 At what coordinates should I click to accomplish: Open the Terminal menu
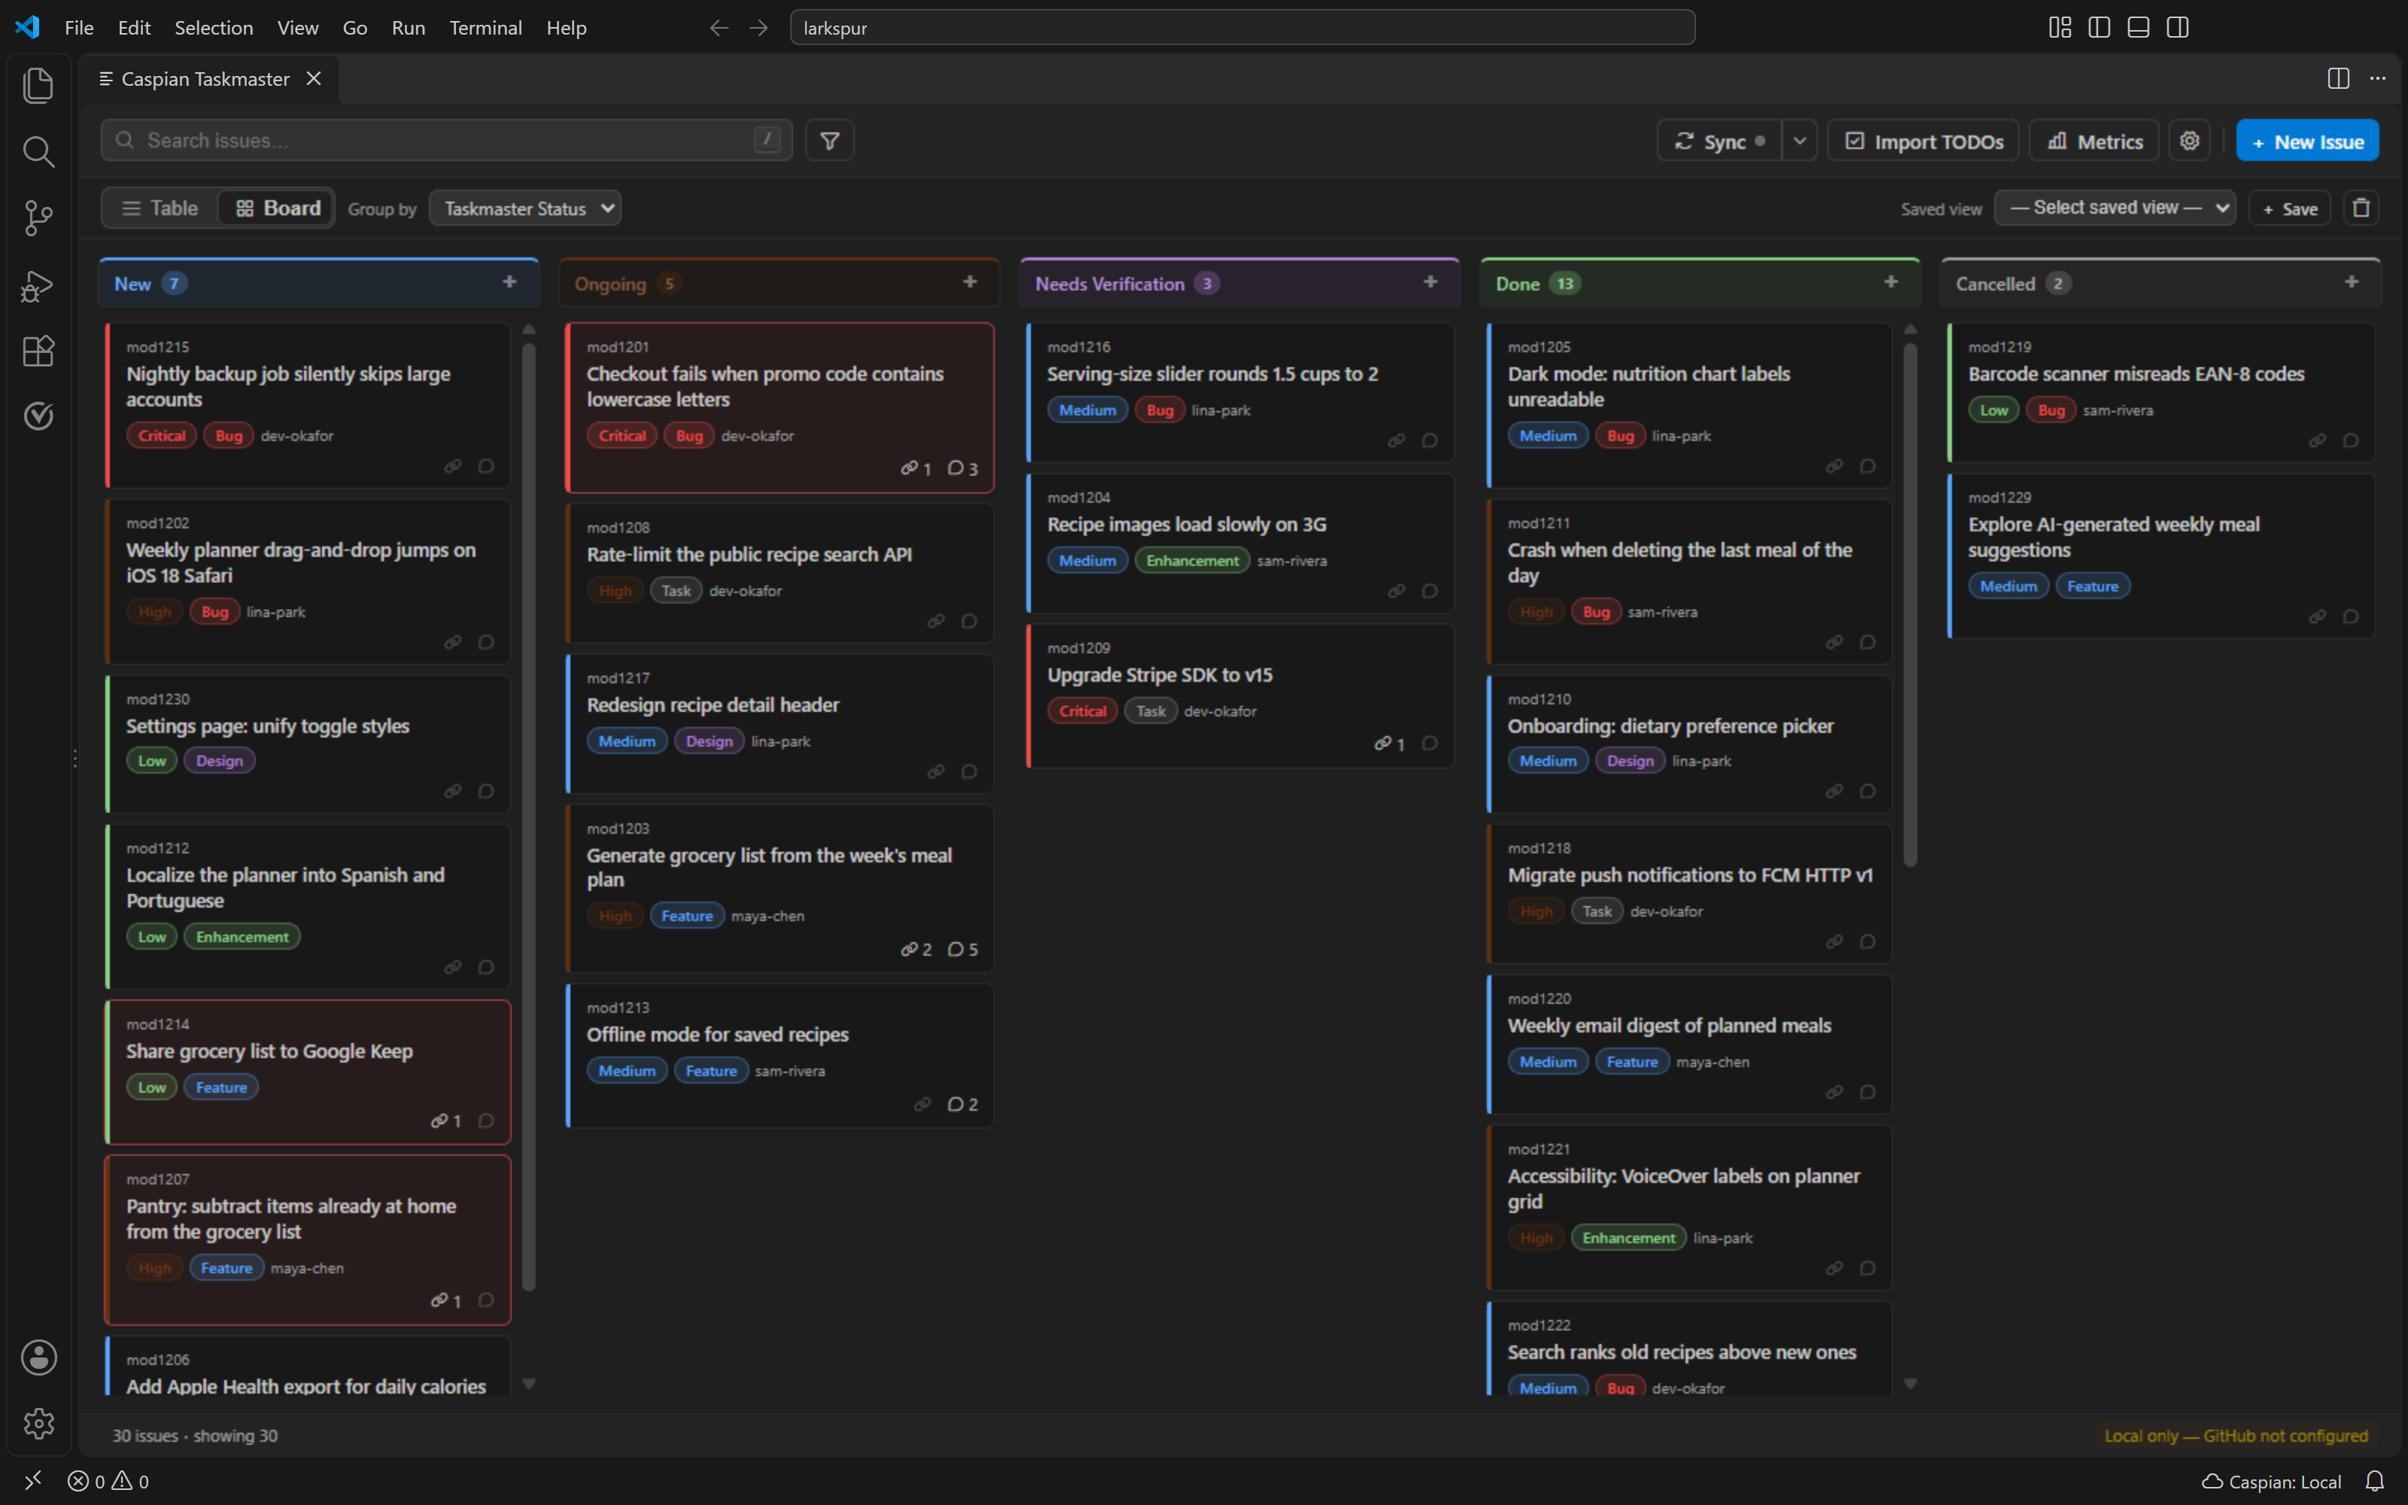point(485,28)
